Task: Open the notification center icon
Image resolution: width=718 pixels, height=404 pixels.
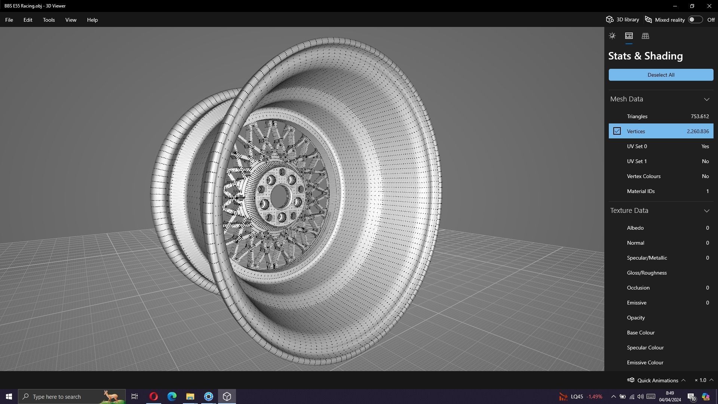Action: 691,397
